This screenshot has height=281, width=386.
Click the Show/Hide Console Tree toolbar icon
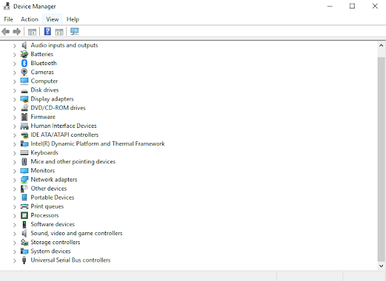32,32
